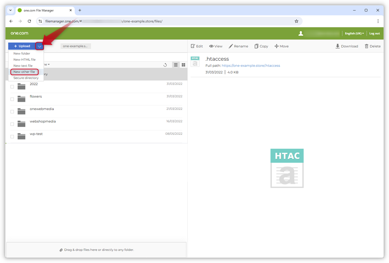Click the Edit pencil icon
The height and width of the screenshot is (263, 389).
point(193,46)
